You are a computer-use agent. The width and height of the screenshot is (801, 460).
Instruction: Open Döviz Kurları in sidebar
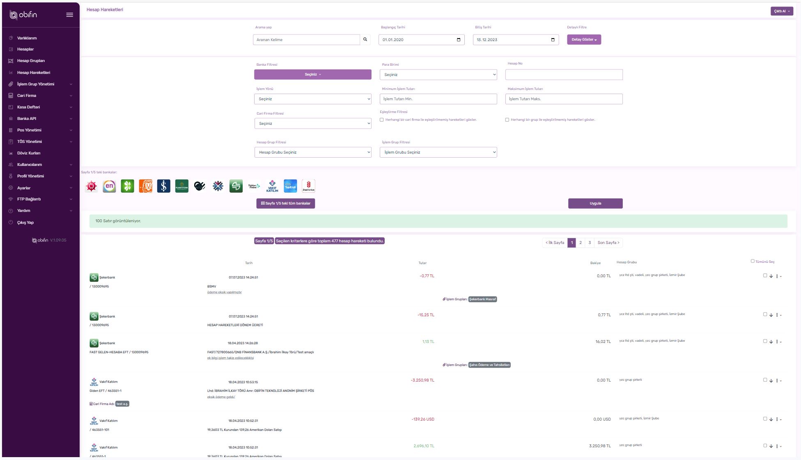pyautogui.click(x=29, y=153)
